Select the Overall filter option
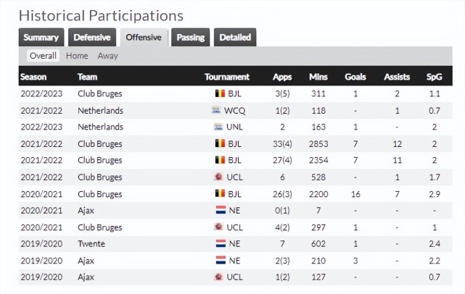 [43, 56]
